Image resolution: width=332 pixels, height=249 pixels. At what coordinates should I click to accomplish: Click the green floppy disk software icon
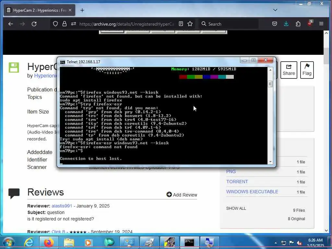click(14, 67)
